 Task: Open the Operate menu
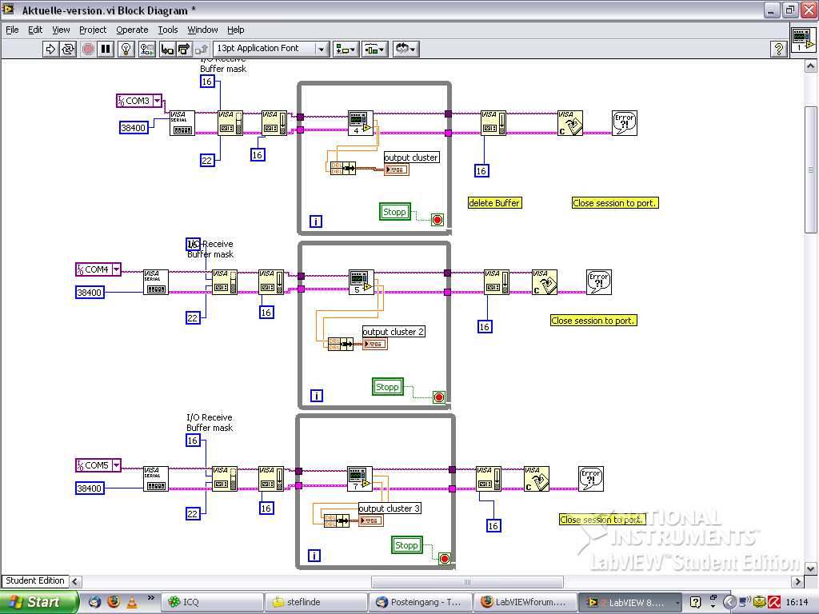click(x=132, y=30)
